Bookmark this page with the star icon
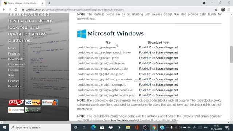Image resolution: width=233 pixels, height=131 pixels. 216,9
